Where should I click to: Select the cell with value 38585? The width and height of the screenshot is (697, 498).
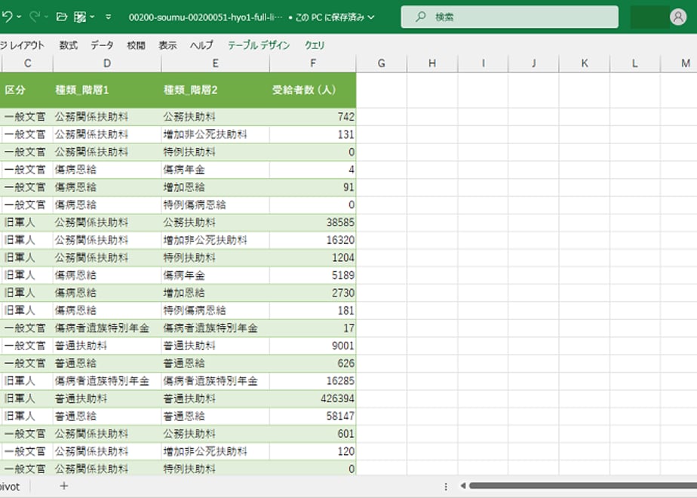313,223
